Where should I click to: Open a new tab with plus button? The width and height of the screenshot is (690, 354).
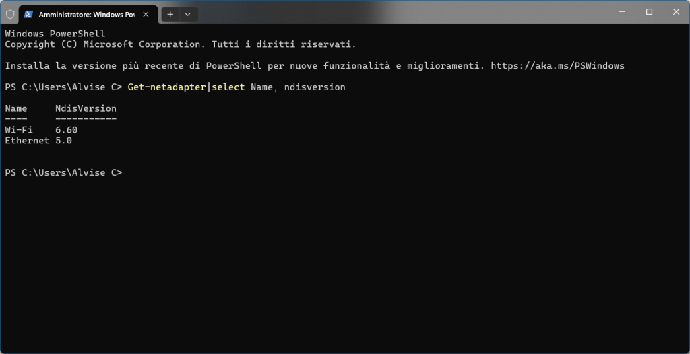(170, 13)
